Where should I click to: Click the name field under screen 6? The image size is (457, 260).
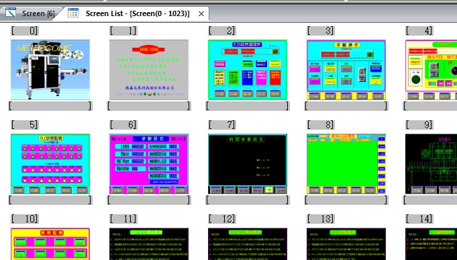pyautogui.click(x=149, y=200)
